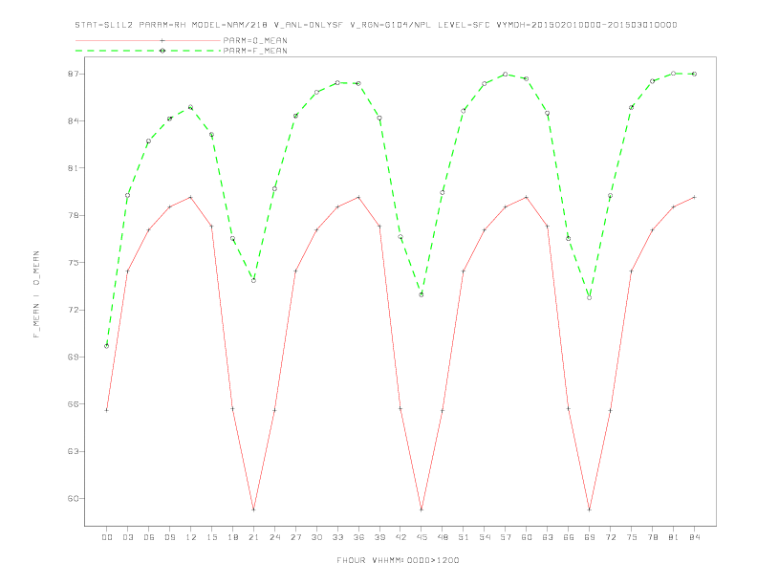This screenshot has height=585, width=757.
Task: Click the x-axis tick label 12
Action: click(191, 537)
